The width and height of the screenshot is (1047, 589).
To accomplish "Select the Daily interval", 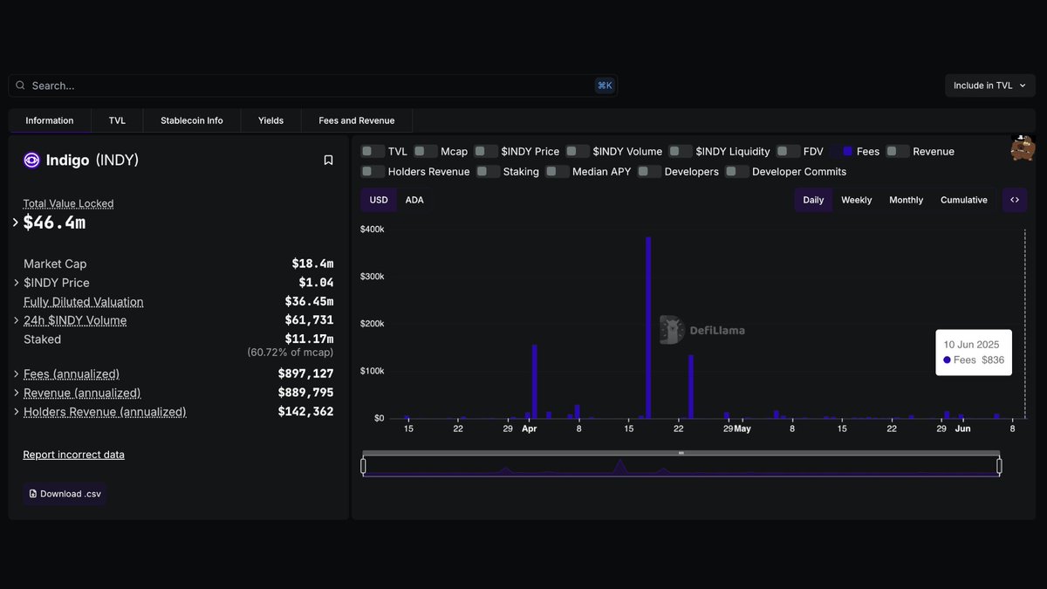I will [813, 200].
